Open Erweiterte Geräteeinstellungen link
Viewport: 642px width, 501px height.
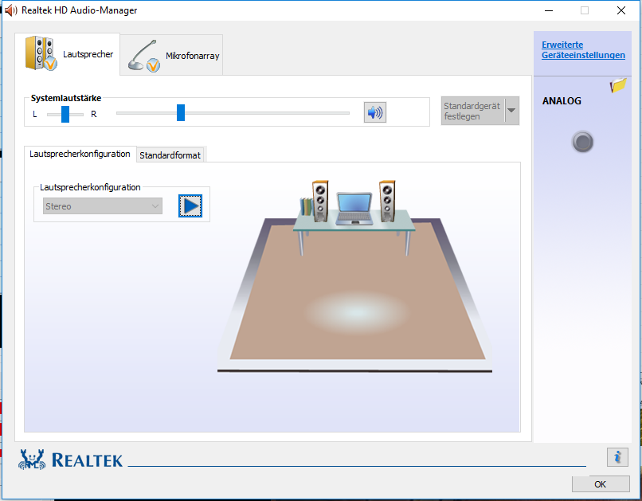tap(583, 50)
